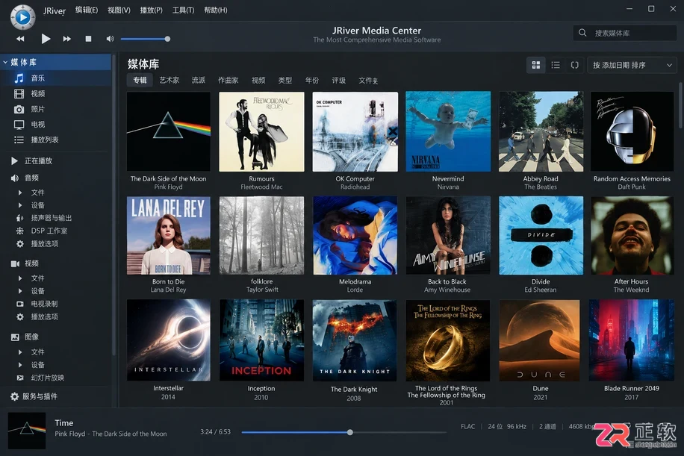684x456 pixels.
Task: Expand 文件 under 视频 in the sidebar
Action: click(20, 278)
